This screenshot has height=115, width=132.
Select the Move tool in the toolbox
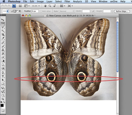click(x=3, y=20)
